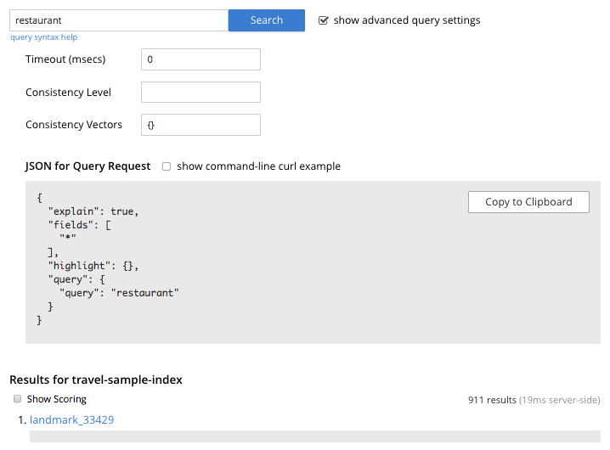Uncheck show advanced query settings
This screenshot has height=450, width=610.
tap(324, 20)
